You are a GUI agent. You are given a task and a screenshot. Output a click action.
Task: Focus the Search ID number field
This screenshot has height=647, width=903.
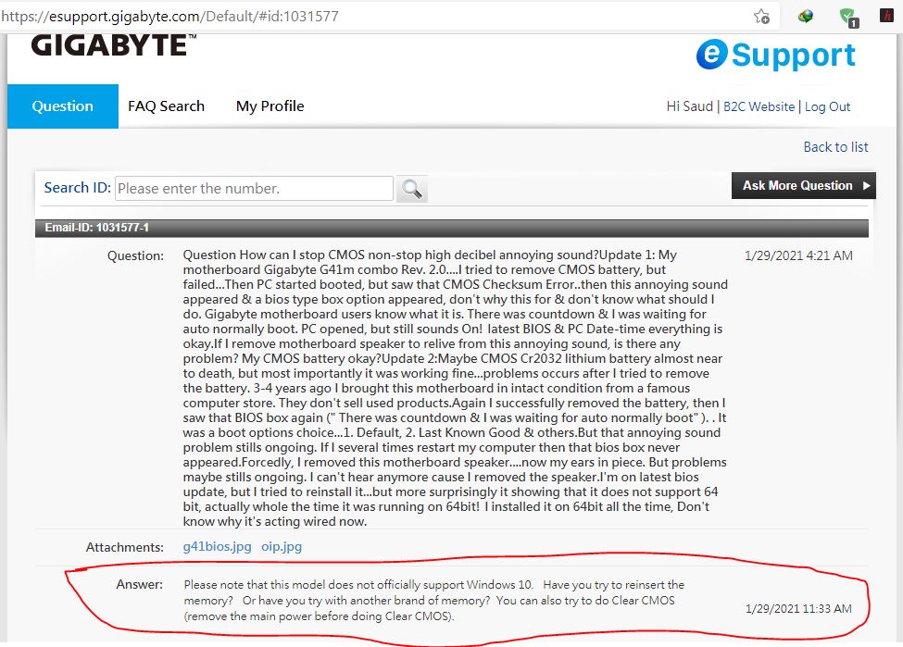click(x=254, y=189)
